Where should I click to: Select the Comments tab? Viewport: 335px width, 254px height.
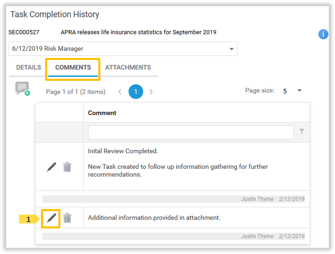pyautogui.click(x=73, y=68)
